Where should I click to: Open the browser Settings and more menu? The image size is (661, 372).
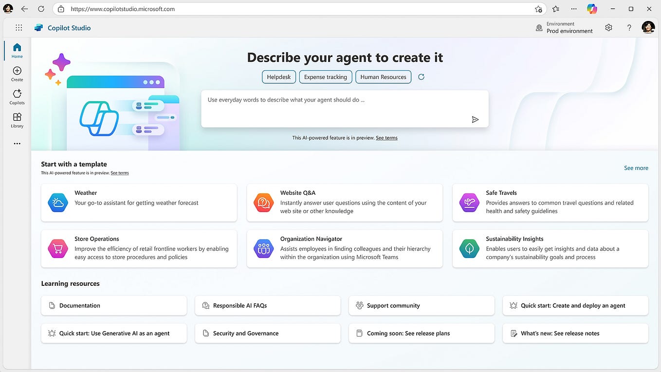tap(574, 8)
